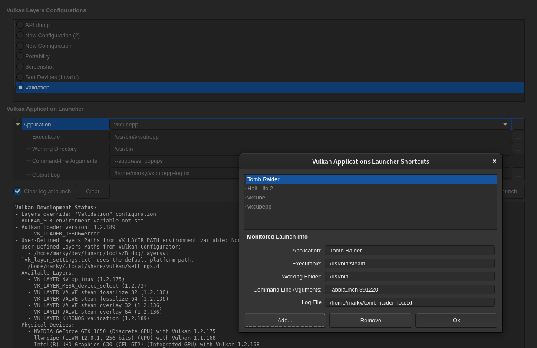Click the llvmpipe device log line
Viewport: 537px width, 348px height.
click(122, 338)
